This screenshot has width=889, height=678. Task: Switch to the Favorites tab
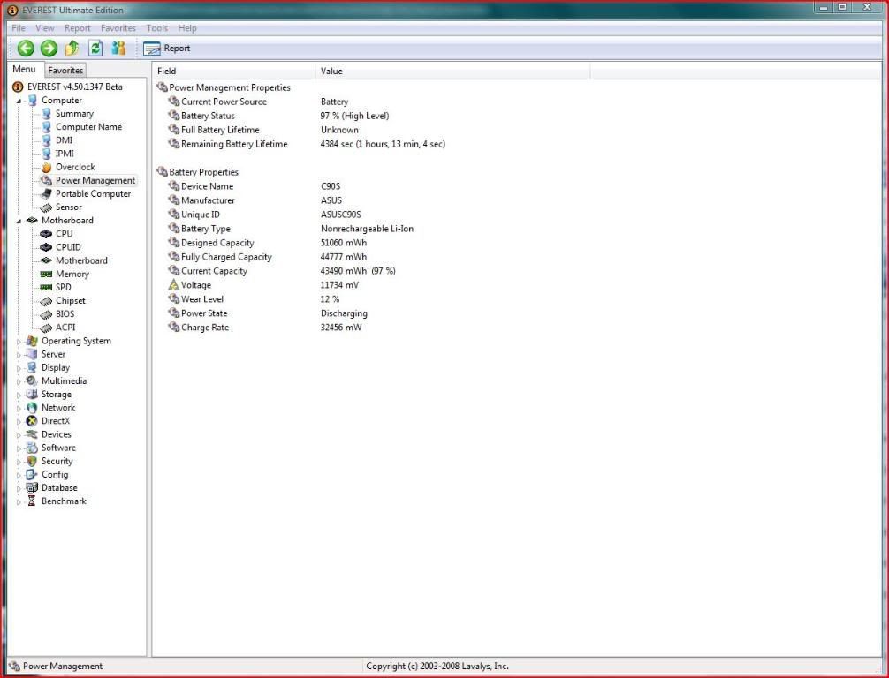(x=65, y=71)
